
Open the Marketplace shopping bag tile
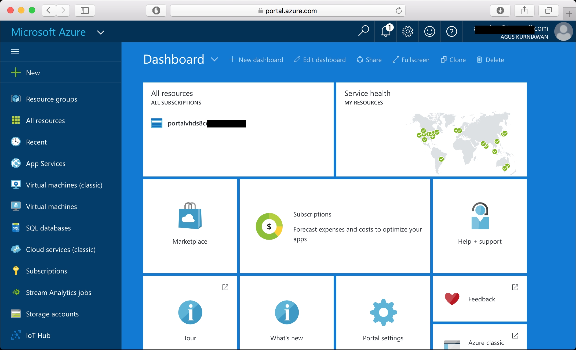pos(190,226)
